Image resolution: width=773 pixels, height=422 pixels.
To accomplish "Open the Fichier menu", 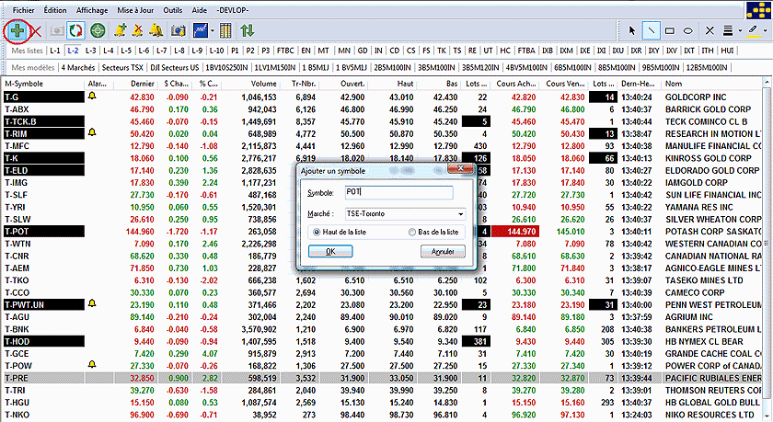I will point(23,10).
